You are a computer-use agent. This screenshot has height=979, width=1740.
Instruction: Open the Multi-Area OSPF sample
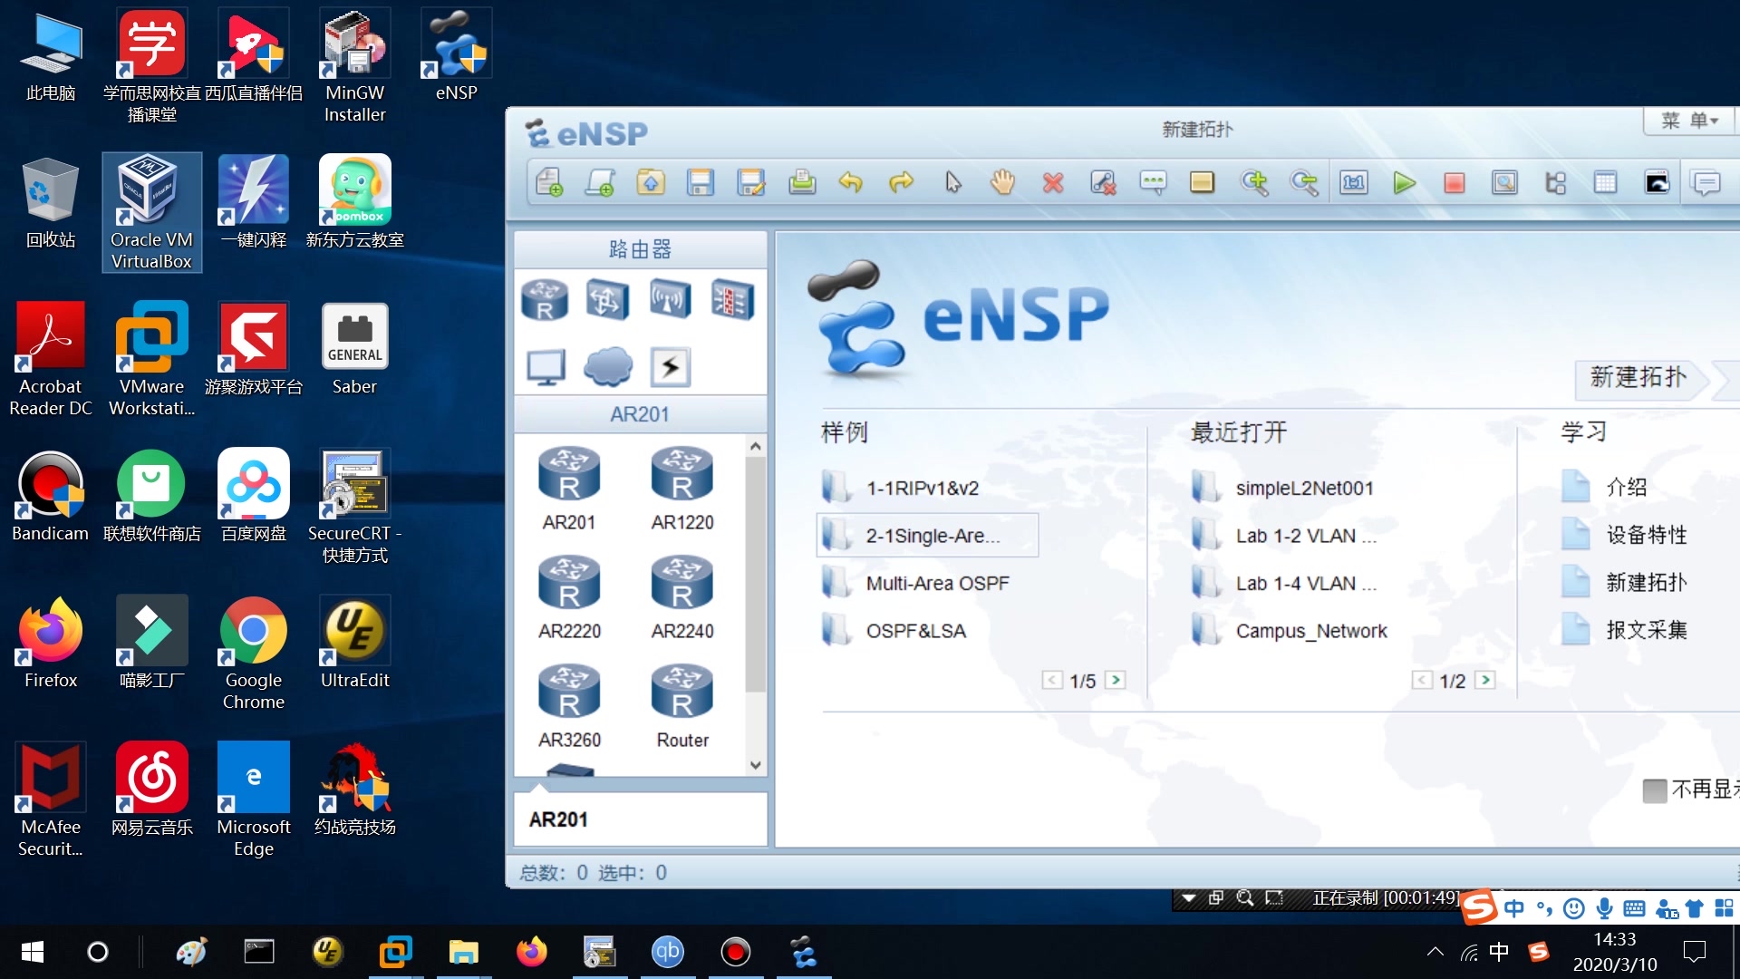tap(937, 583)
